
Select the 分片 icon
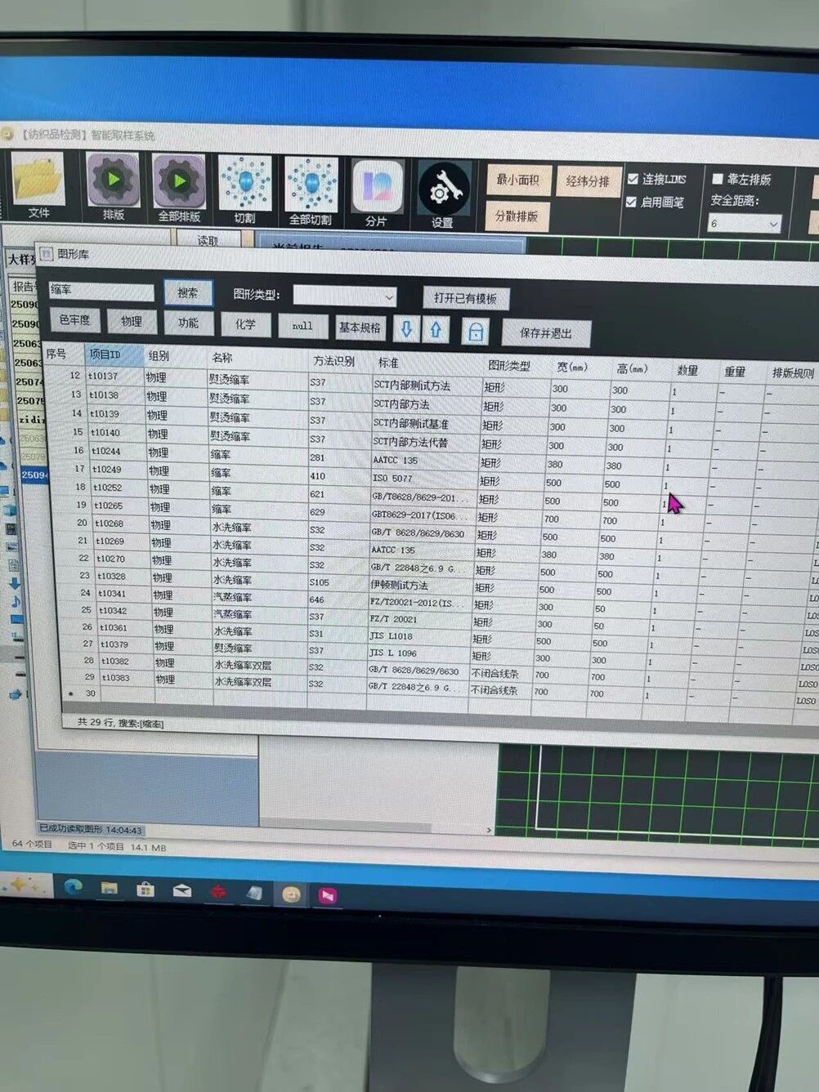377,187
